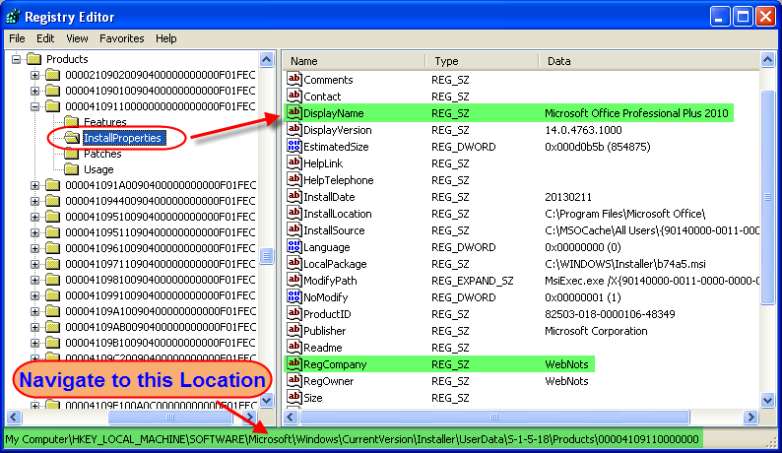Sort values by the Name column header
This screenshot has width=782, height=453.
[355, 61]
